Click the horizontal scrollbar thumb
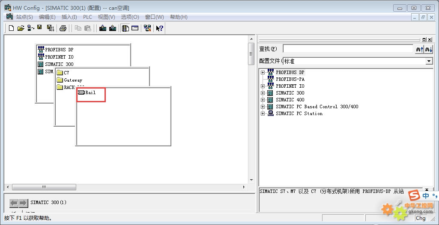 [x=44, y=187]
